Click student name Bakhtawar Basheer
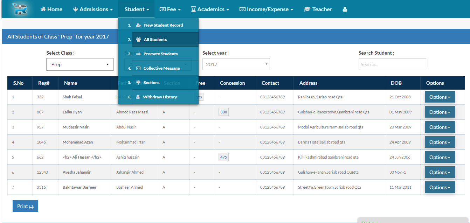This screenshot has height=223, width=470. pos(80,187)
